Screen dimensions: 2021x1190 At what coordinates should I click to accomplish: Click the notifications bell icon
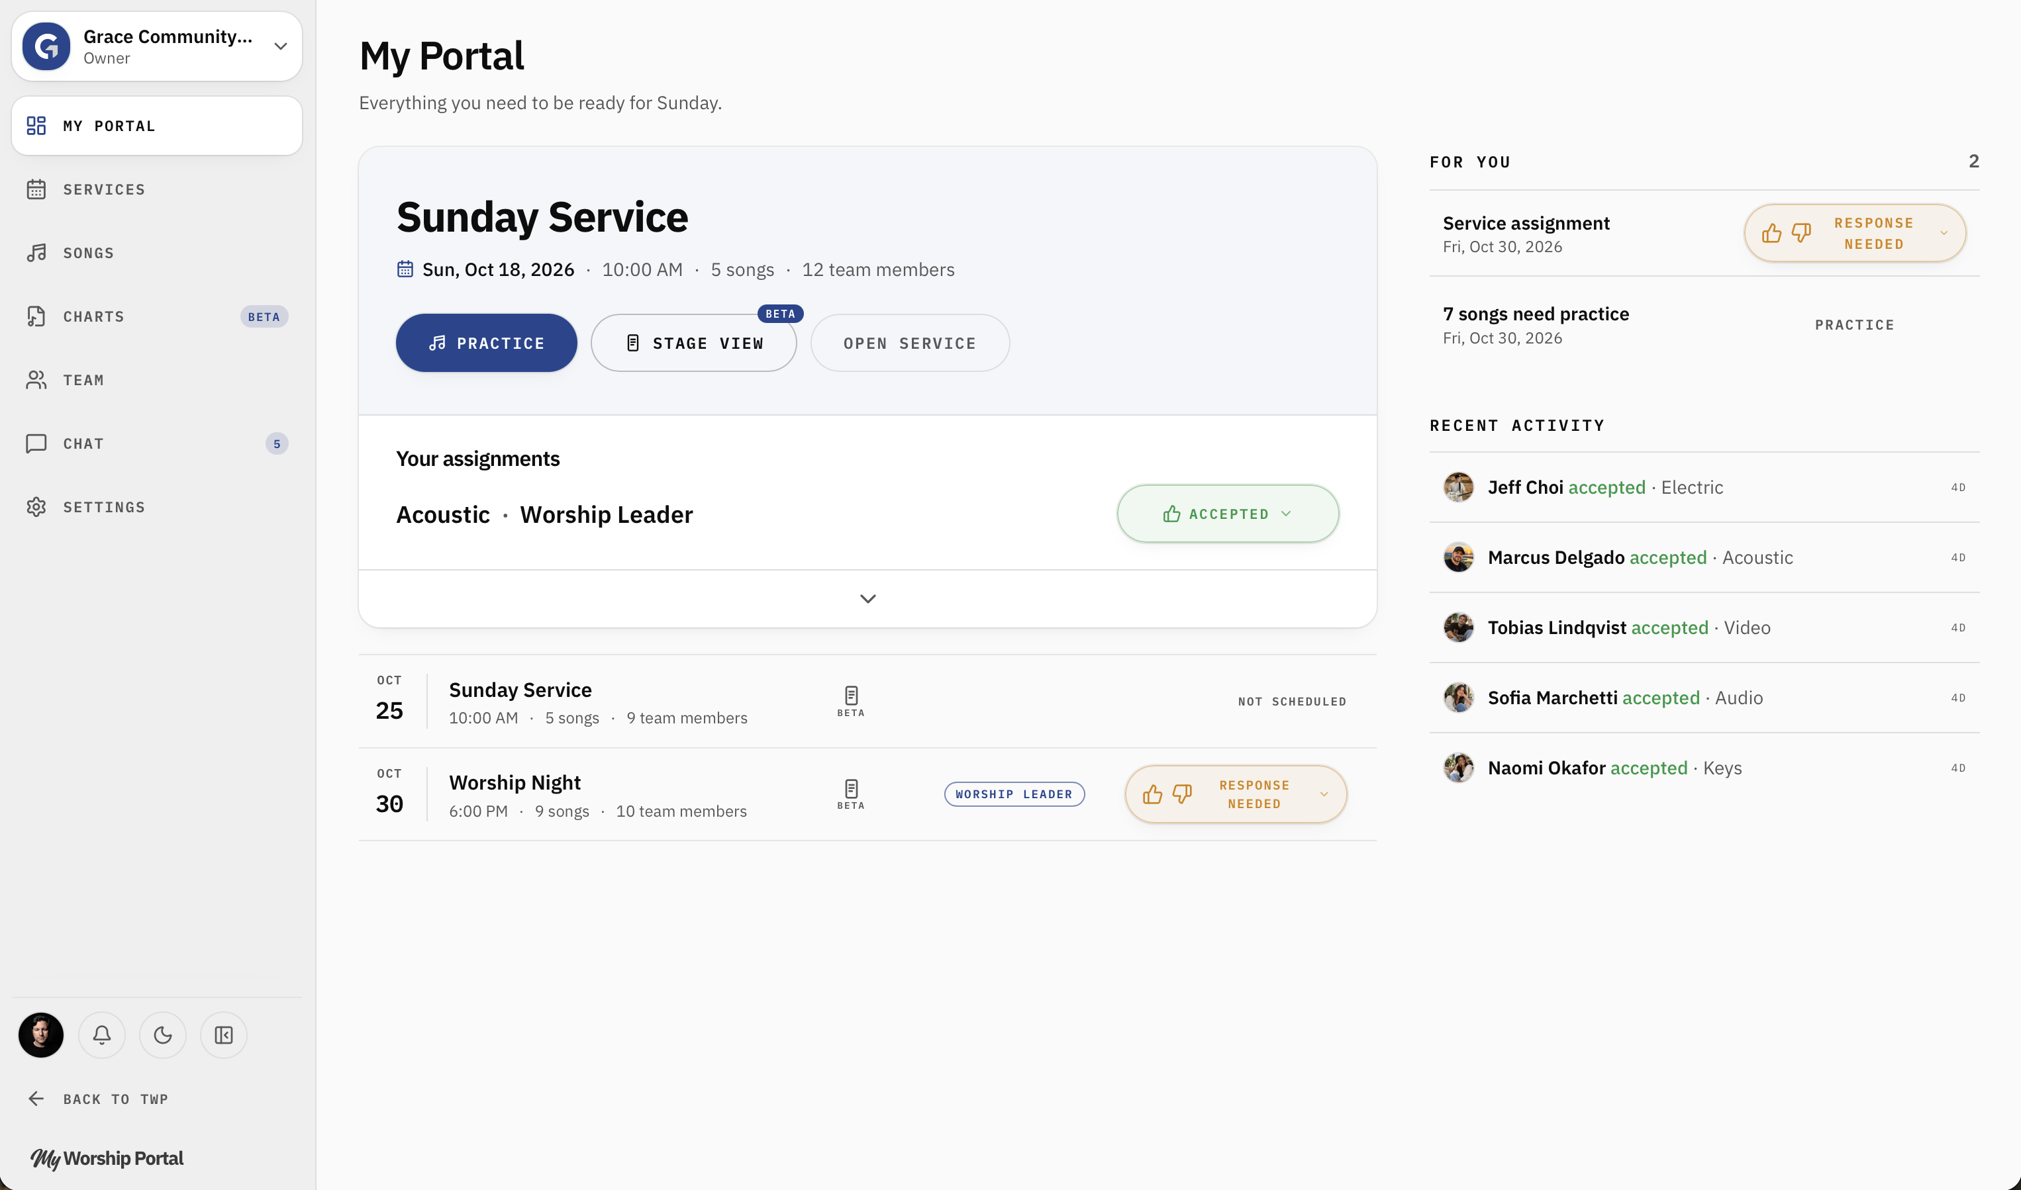102,1034
